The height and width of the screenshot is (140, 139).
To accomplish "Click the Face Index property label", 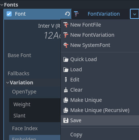I will pyautogui.click(x=25, y=128).
